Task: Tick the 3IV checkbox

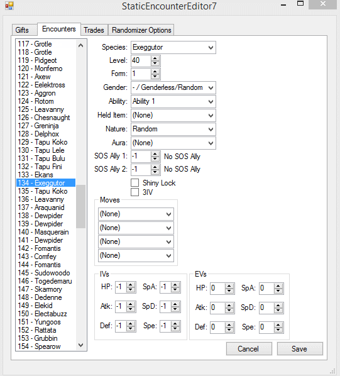Action: coord(134,192)
